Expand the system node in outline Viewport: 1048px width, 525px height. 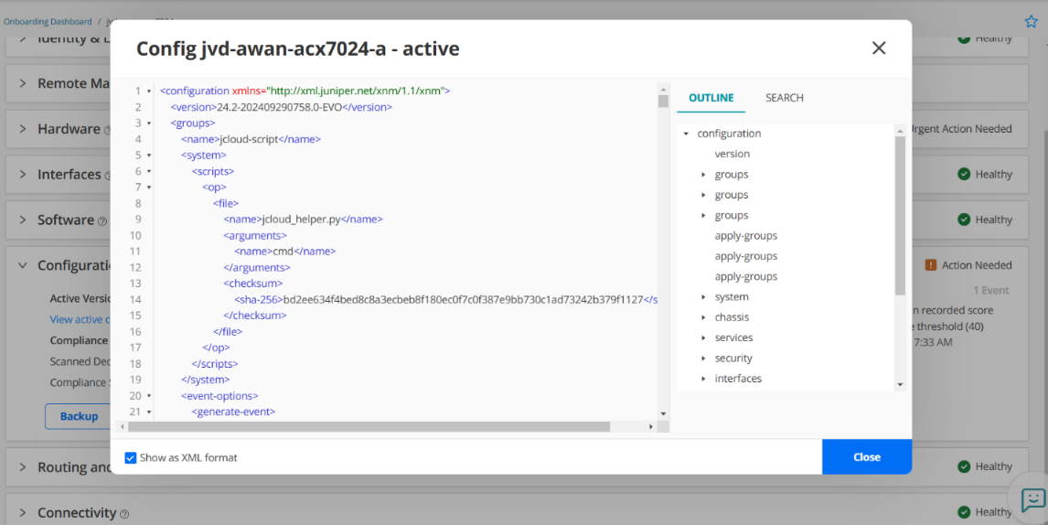[703, 297]
